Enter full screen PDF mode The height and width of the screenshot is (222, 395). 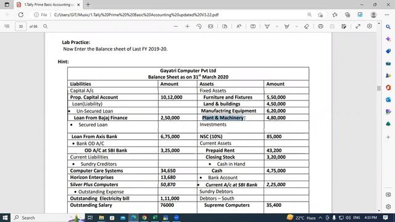tap(358, 26)
